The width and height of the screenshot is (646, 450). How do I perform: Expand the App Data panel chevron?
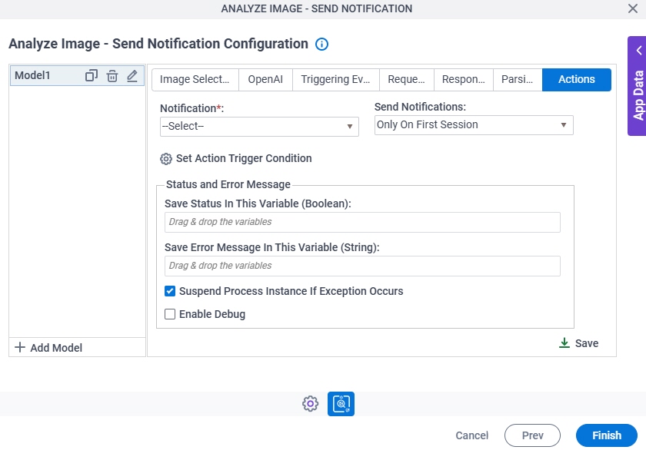coord(639,50)
